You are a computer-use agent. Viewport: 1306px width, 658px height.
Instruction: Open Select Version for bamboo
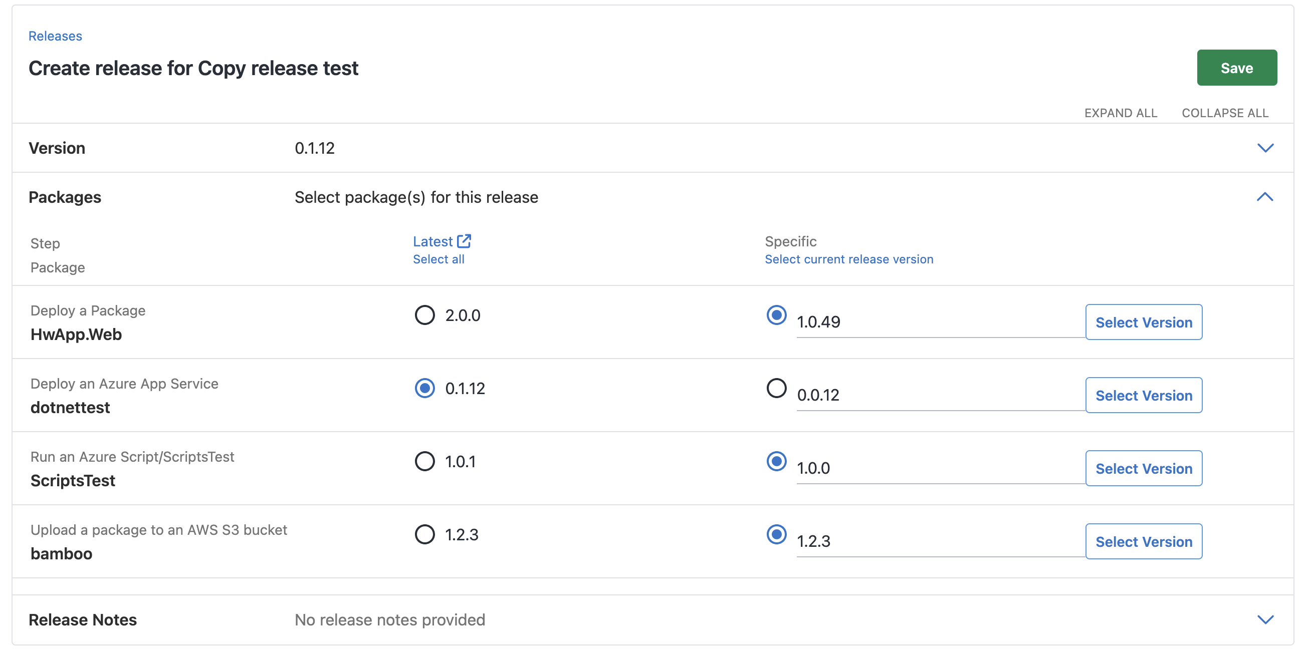click(1144, 541)
